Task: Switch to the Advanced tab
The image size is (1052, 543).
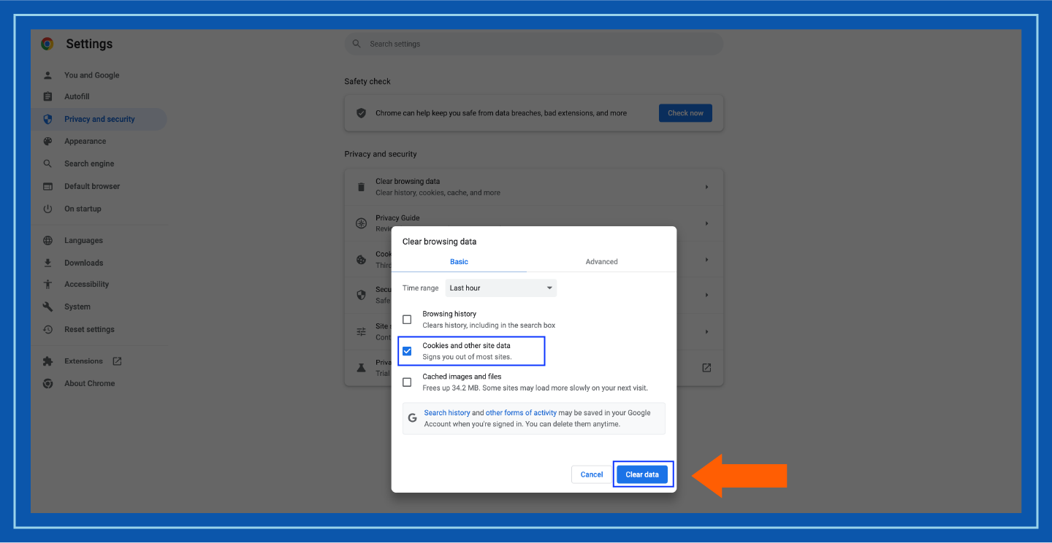Action: (x=601, y=261)
